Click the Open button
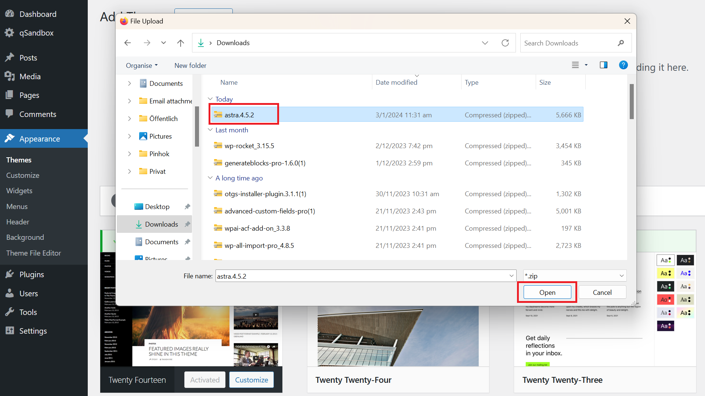Image resolution: width=705 pixels, height=396 pixels. (547, 292)
